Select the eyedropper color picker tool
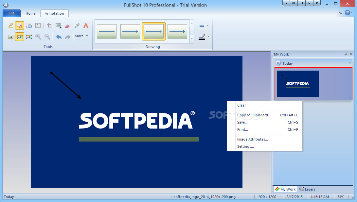Screen dimensions: 357x202 77,25
